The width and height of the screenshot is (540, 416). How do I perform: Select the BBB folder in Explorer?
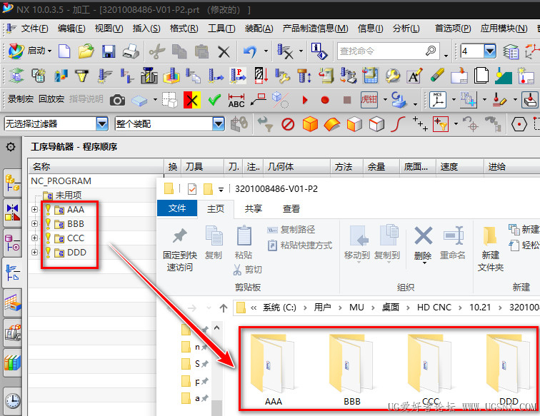coord(352,369)
